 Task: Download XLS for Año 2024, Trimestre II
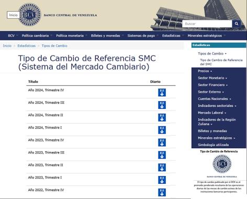[162, 117]
